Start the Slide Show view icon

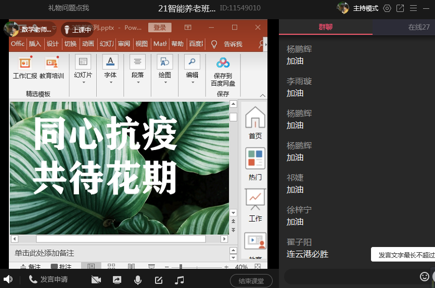[151, 266]
